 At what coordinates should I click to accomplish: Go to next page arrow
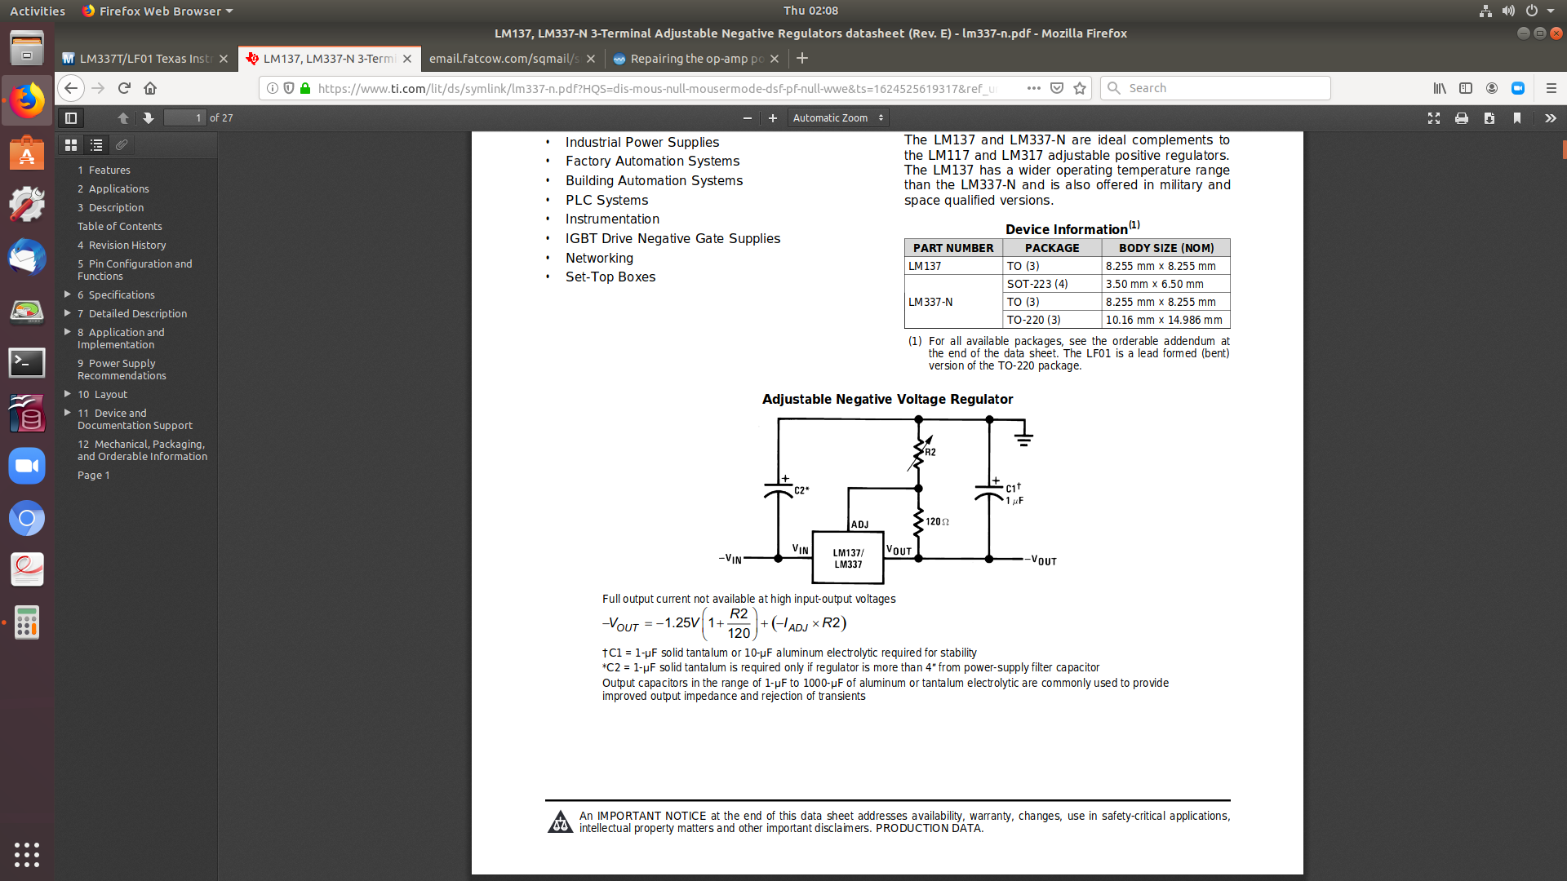pos(149,118)
